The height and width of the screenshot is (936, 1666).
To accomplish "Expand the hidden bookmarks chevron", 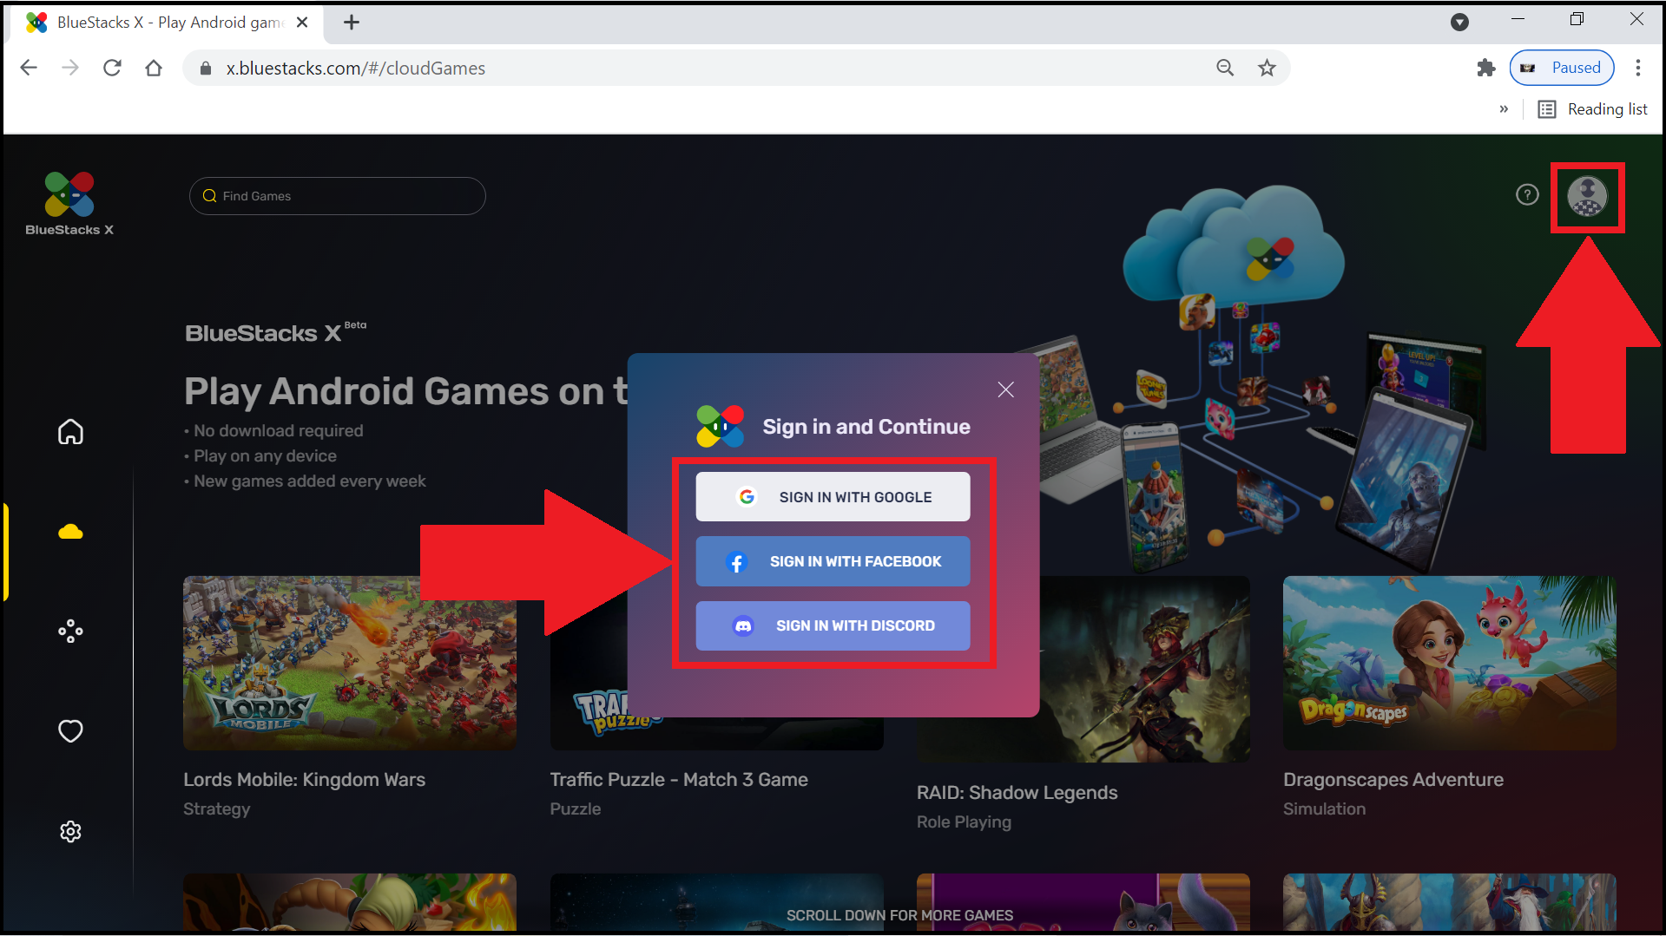I will pyautogui.click(x=1503, y=109).
